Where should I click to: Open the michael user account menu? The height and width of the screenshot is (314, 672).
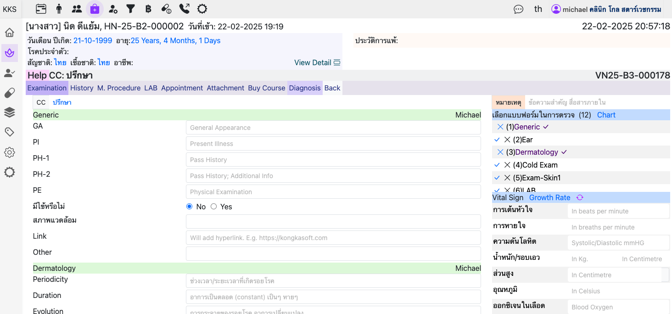pyautogui.click(x=606, y=9)
